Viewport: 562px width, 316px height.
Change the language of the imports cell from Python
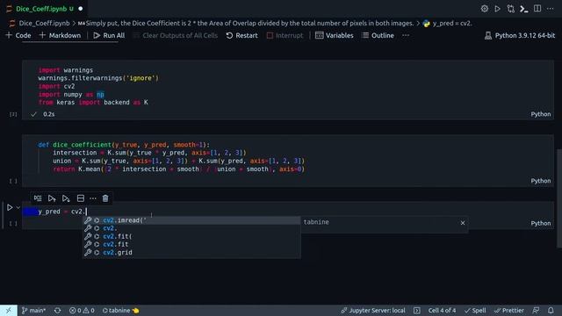coord(541,114)
